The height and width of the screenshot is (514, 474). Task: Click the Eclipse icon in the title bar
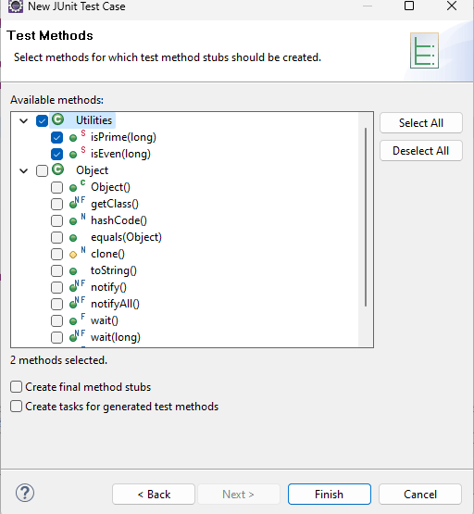16,6
